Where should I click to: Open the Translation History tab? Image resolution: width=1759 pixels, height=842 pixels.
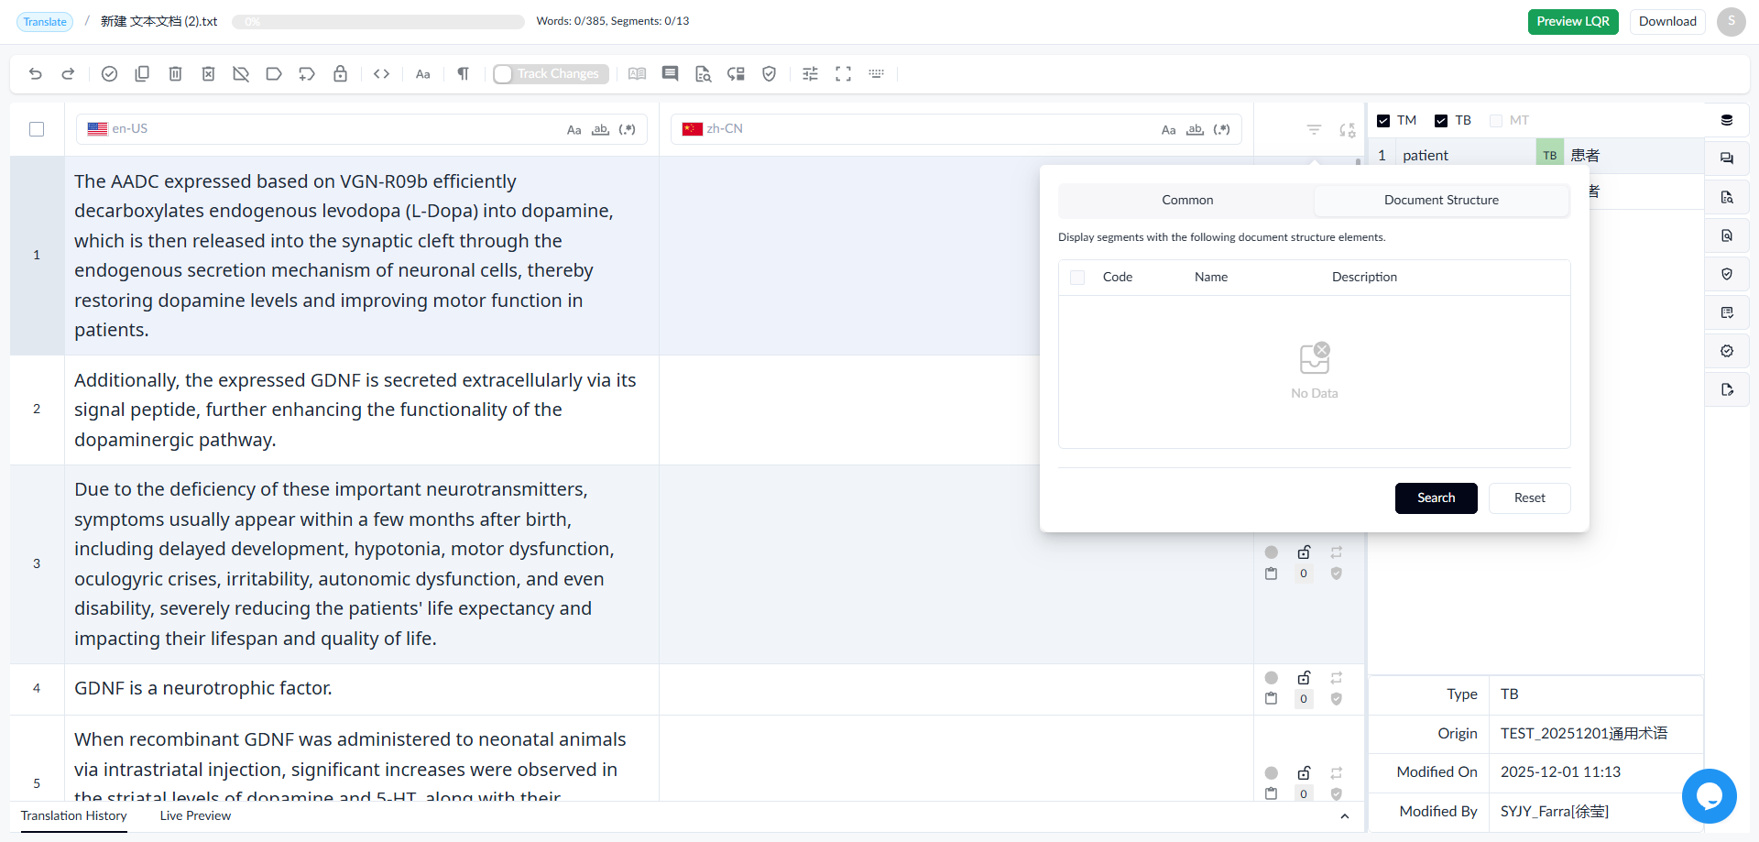click(74, 816)
